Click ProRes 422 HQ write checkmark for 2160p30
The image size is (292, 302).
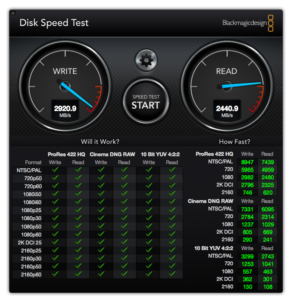55,258
